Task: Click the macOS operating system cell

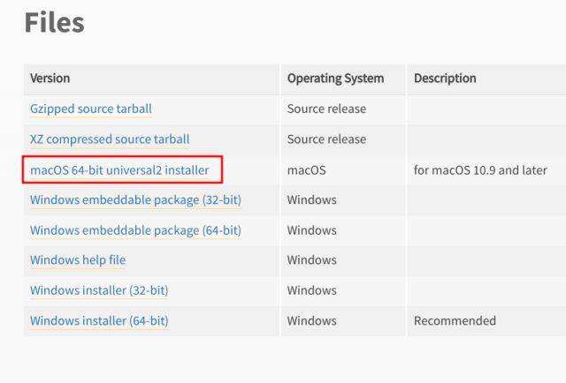Action: tap(306, 169)
